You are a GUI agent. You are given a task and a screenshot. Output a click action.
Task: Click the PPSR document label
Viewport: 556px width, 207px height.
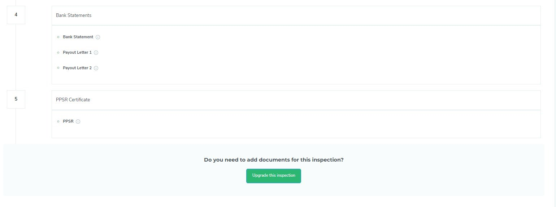tap(68, 122)
